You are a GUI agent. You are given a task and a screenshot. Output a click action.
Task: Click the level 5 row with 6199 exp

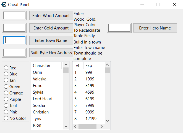88,99
